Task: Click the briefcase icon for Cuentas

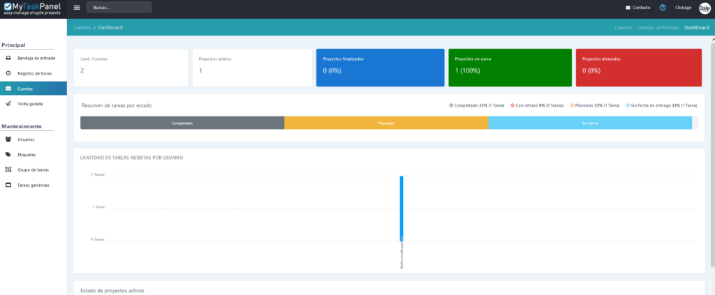Action: click(x=8, y=89)
